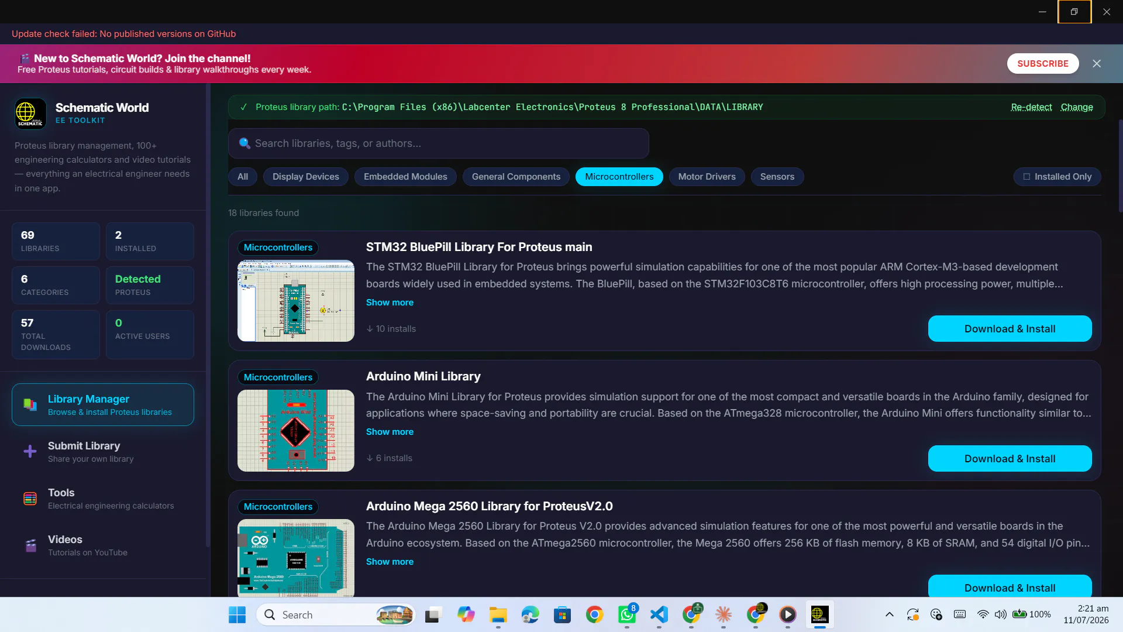
Task: Expand Arduino Mini description with Show more
Action: [390, 432]
